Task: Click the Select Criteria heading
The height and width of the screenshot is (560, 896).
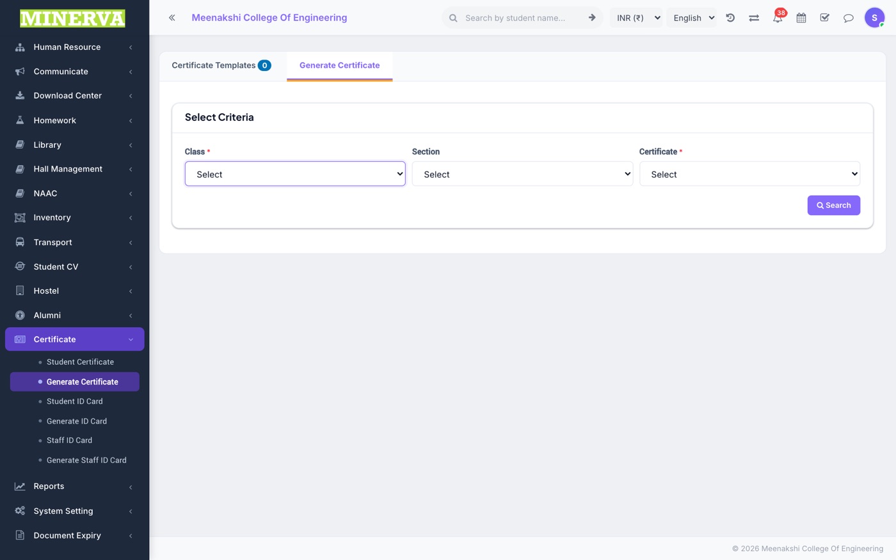Action: (x=220, y=117)
